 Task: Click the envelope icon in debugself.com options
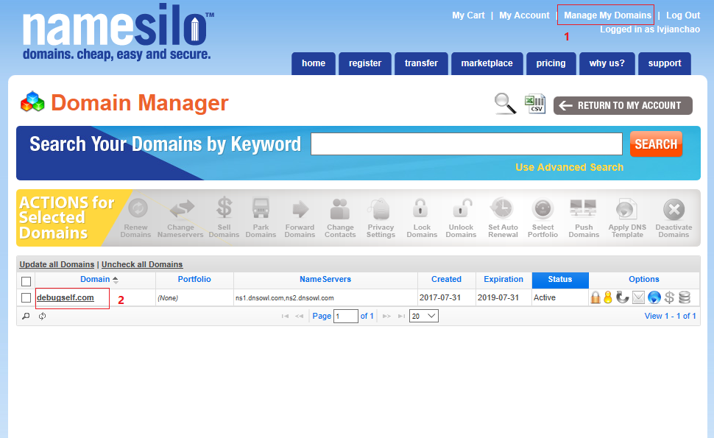638,297
